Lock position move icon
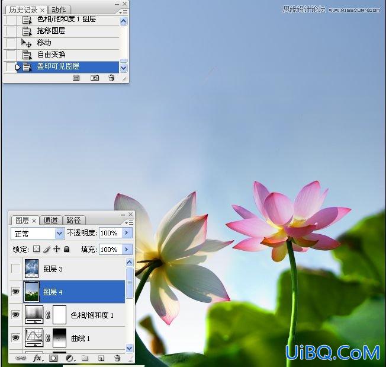Screen dimensions: 386x367 pyautogui.click(x=57, y=249)
